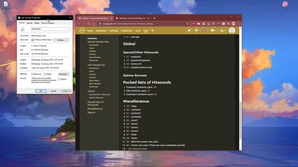Open Advanced... attributes button
The height and width of the screenshot is (167, 298).
(x=63, y=74)
